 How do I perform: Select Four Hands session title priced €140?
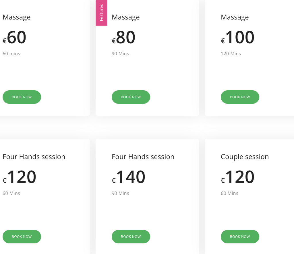point(143,157)
